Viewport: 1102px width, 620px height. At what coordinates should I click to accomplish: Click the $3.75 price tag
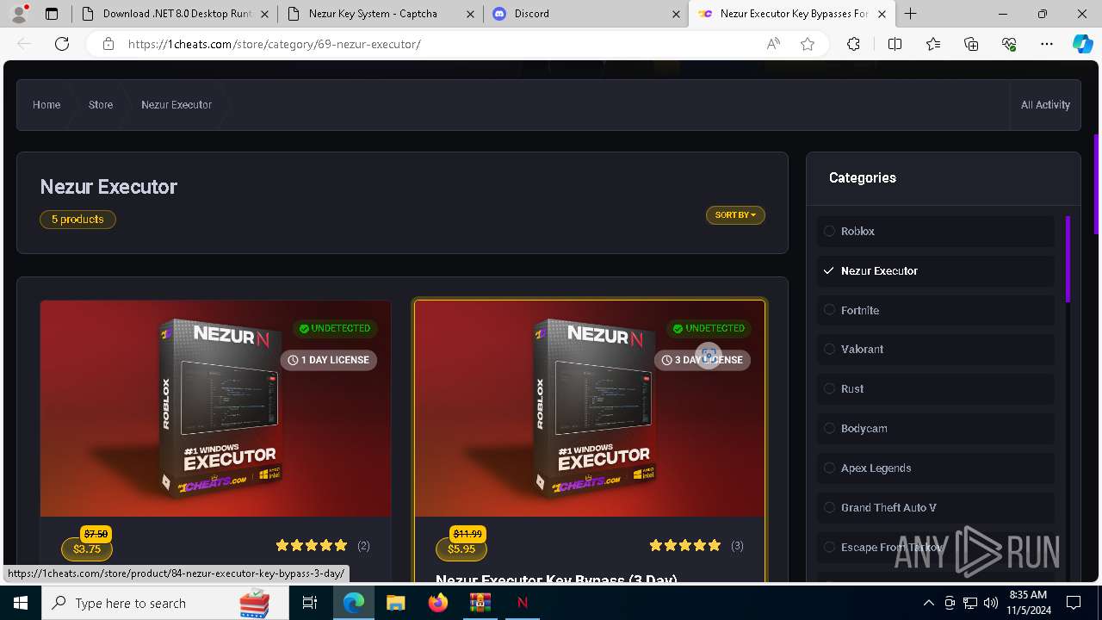point(87,549)
